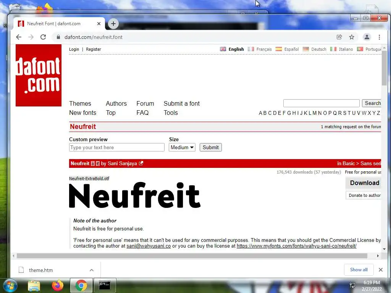
Task: Click the Login link
Action: [x=74, y=49]
